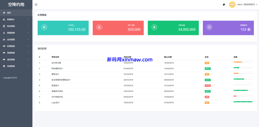Click the admin avatar picture

tap(232, 5)
